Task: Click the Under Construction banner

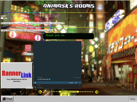Action: pos(69,92)
